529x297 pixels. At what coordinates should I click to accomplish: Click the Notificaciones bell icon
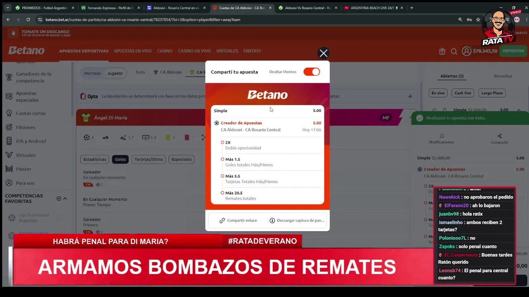coord(441,136)
